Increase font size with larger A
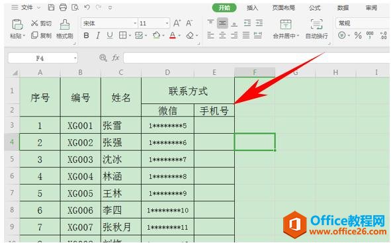Image resolution: width=391 pixels, height=243 pixels. (x=177, y=23)
